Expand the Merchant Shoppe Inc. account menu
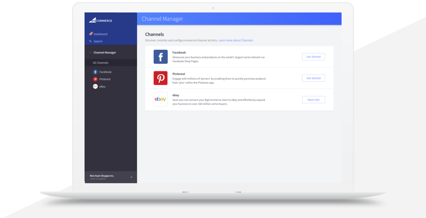This screenshot has height=218, width=426. [131, 177]
